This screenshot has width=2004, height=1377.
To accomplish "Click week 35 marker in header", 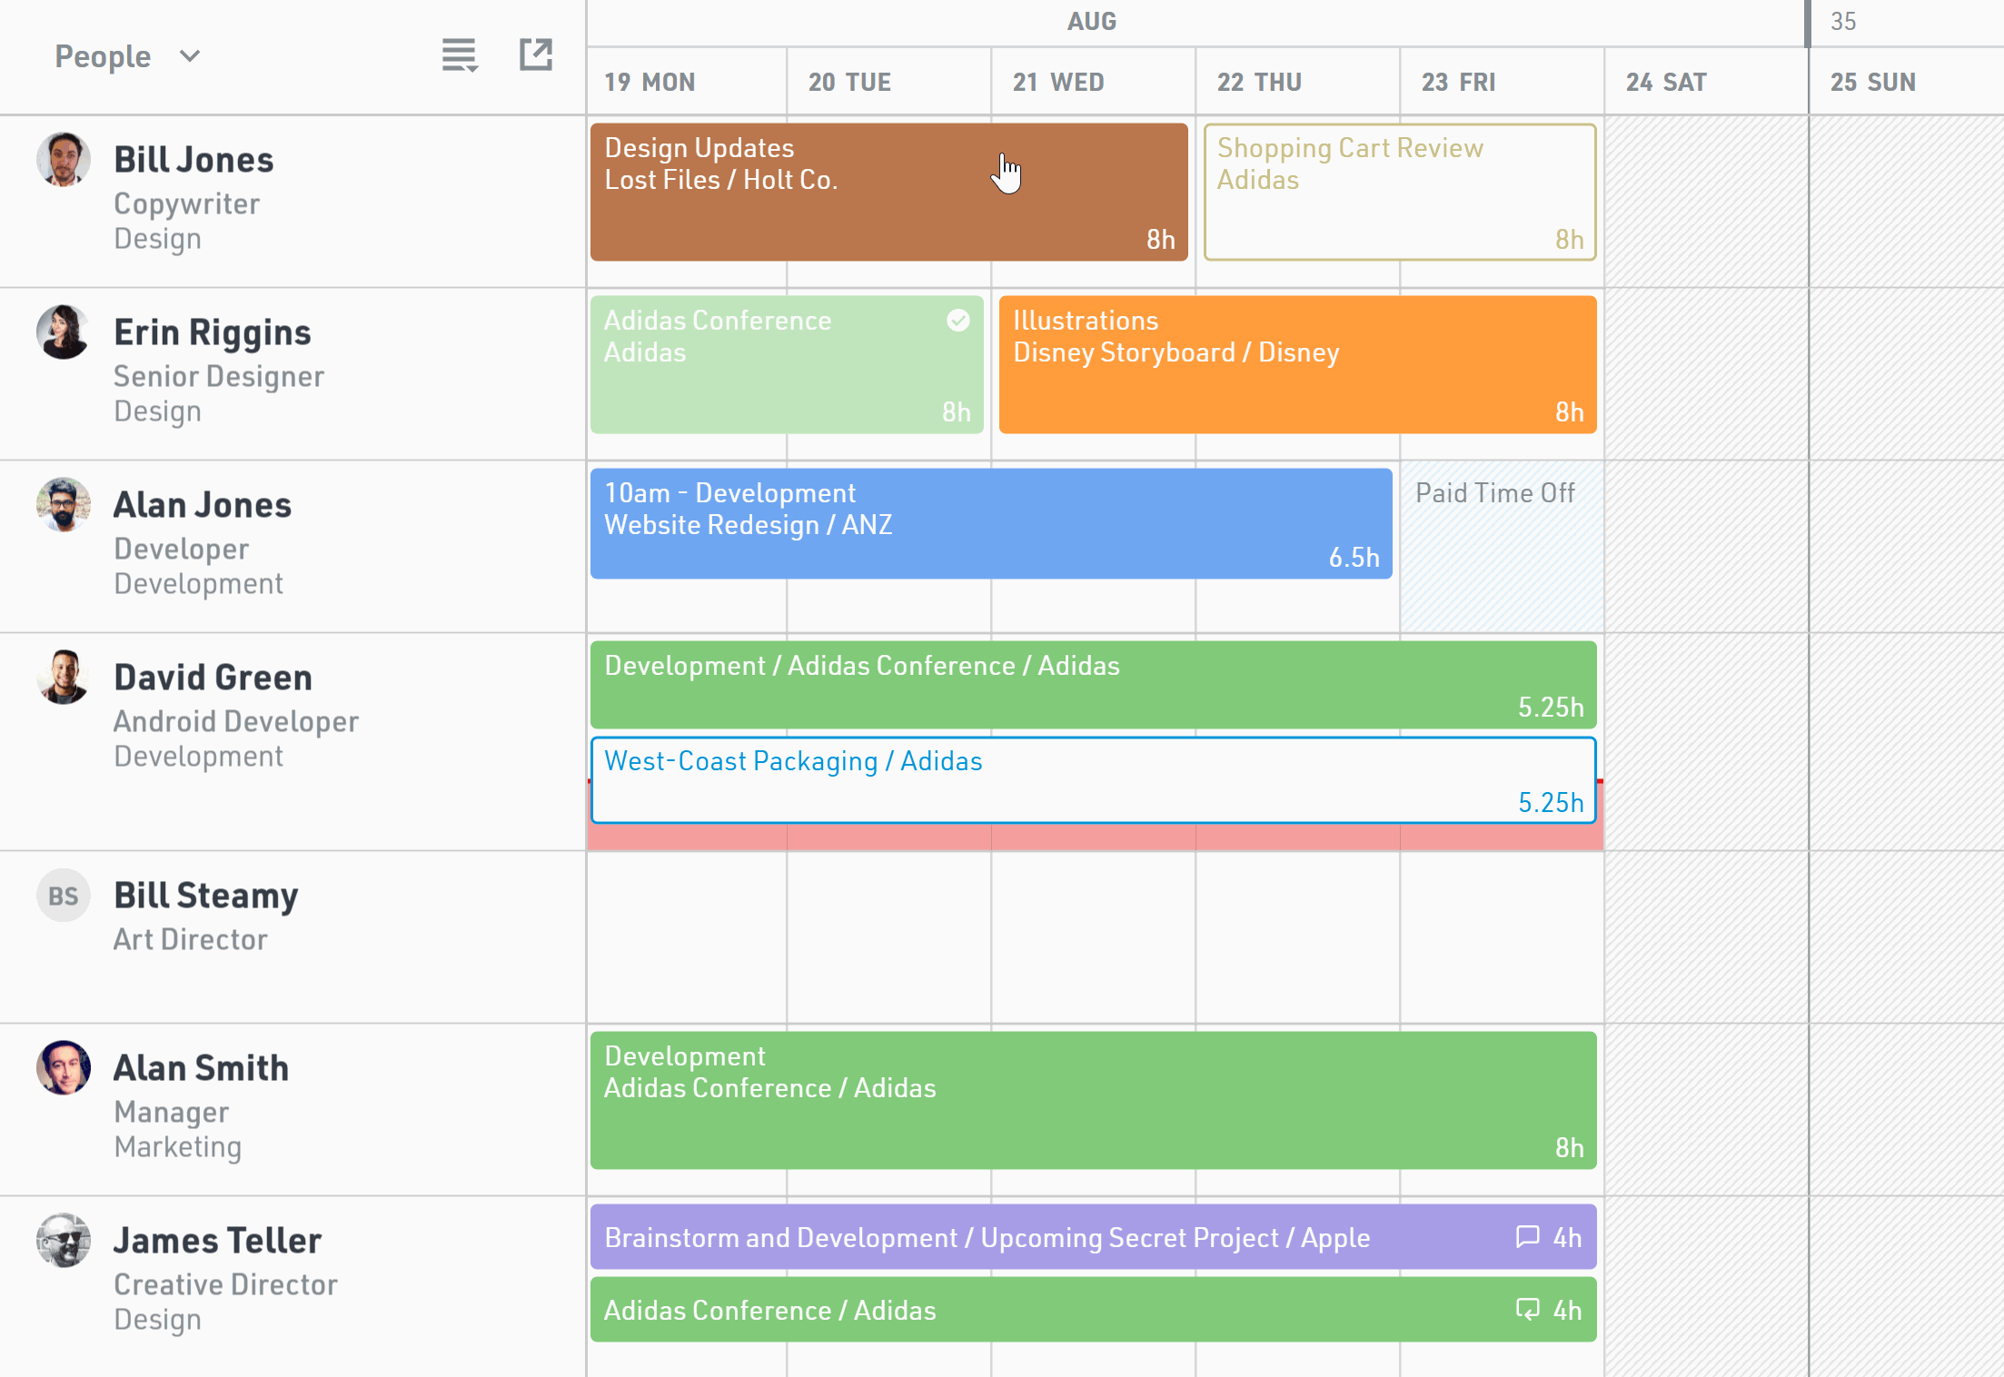I will [x=1842, y=22].
